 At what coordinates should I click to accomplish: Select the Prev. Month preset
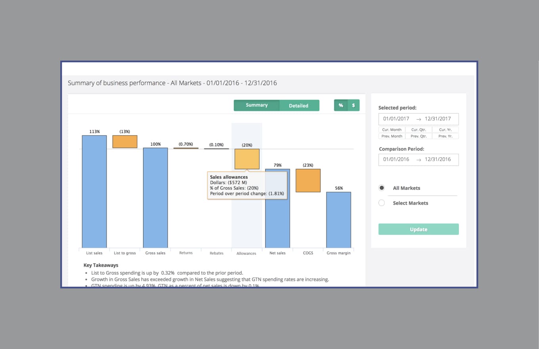tap(392, 136)
